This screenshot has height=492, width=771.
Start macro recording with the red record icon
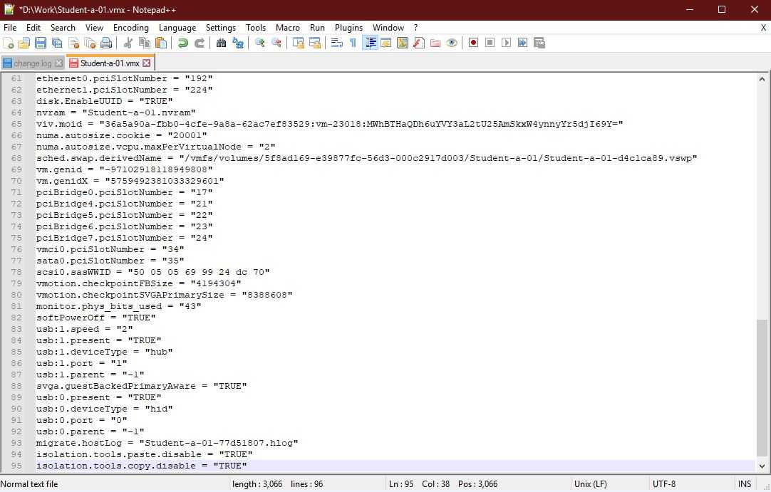click(473, 43)
